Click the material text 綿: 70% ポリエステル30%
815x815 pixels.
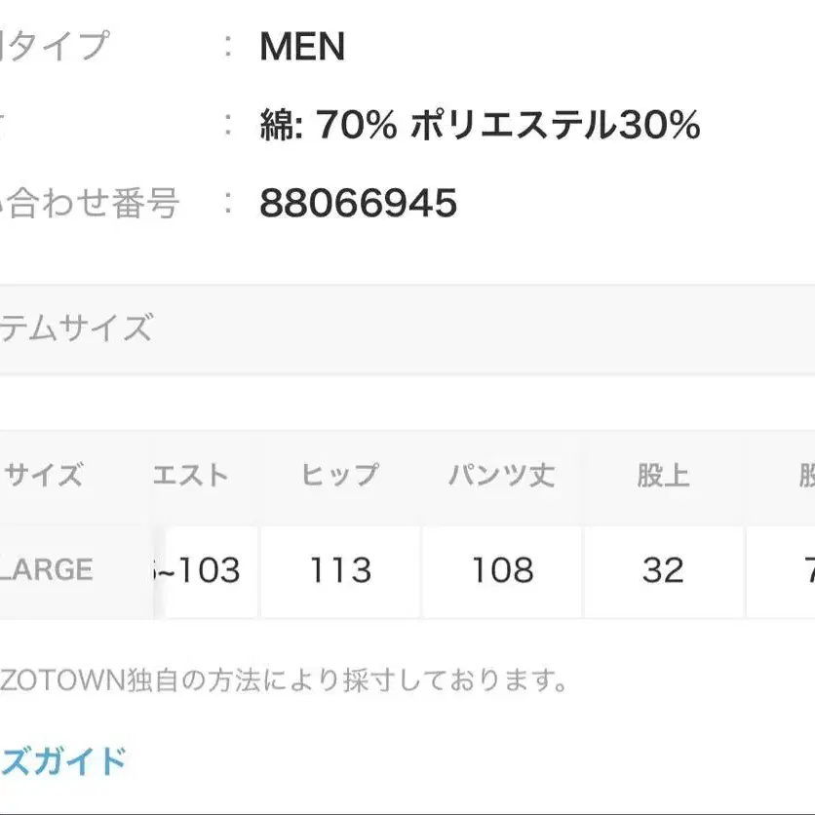click(480, 126)
